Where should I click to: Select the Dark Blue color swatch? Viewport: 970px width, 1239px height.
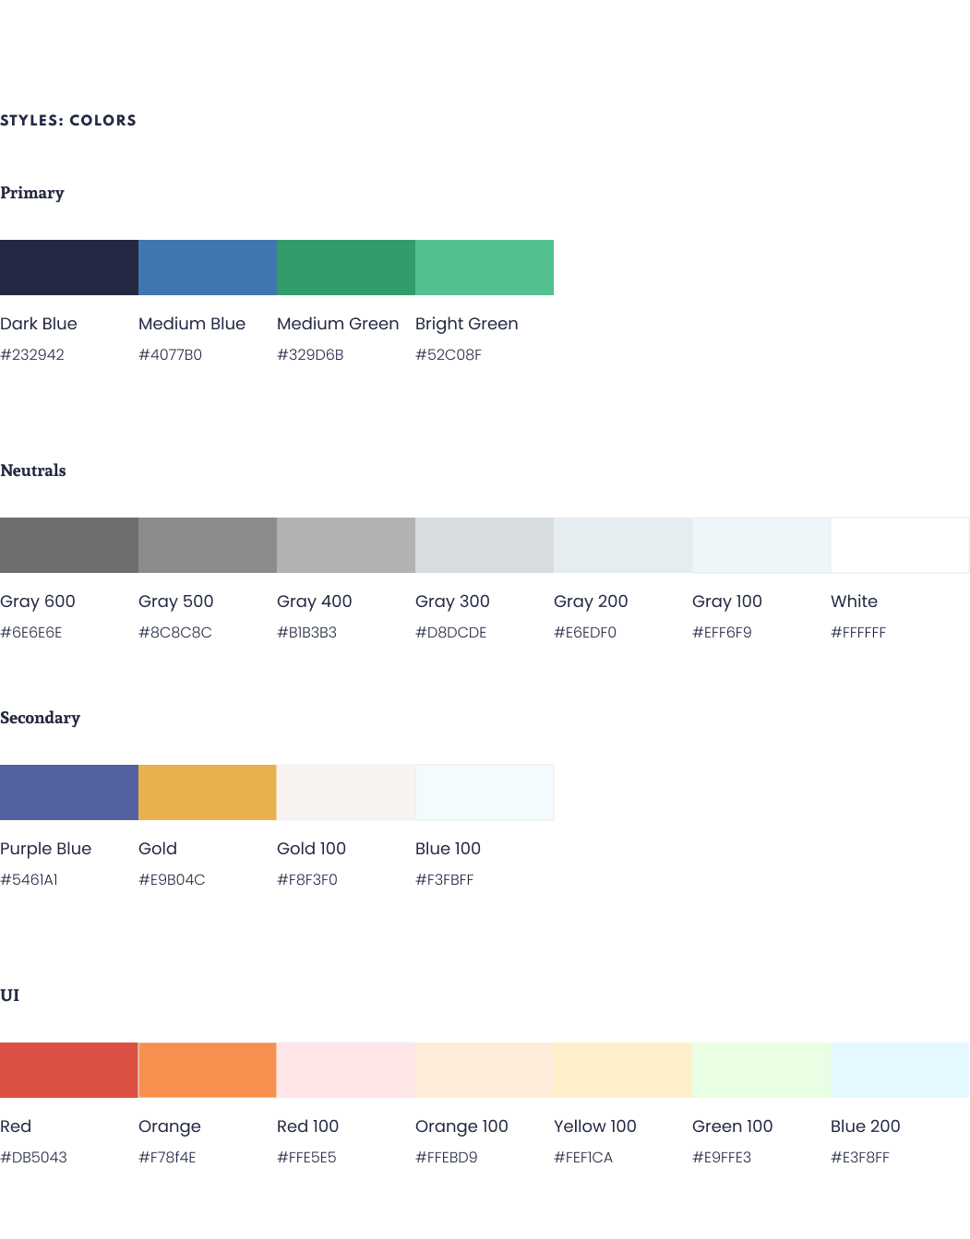tap(68, 267)
